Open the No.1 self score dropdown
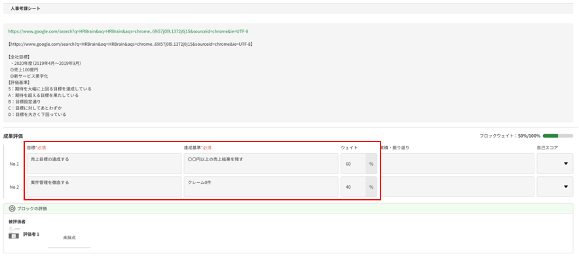The height and width of the screenshot is (260, 579). coord(555,164)
